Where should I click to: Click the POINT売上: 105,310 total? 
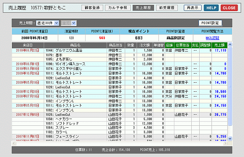[x=155, y=150]
